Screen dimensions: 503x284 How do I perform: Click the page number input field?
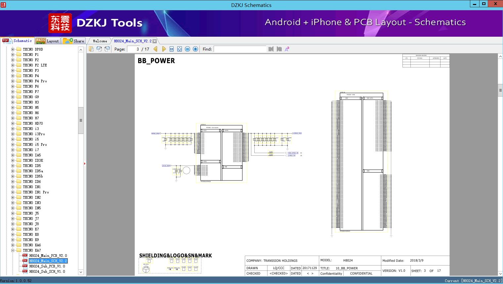click(x=134, y=49)
